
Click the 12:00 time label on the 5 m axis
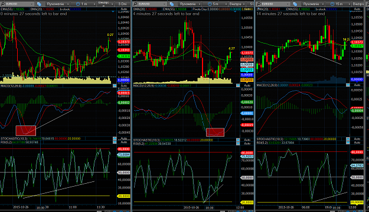point(240,207)
